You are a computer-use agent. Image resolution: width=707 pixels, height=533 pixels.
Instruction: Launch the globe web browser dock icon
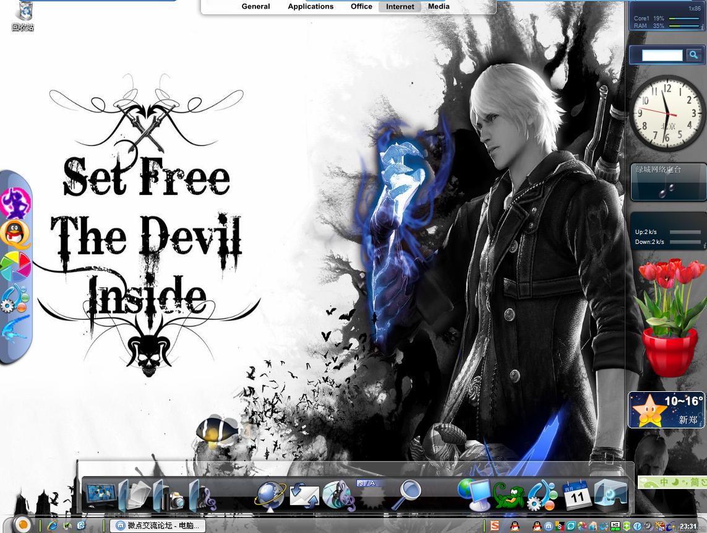click(270, 495)
